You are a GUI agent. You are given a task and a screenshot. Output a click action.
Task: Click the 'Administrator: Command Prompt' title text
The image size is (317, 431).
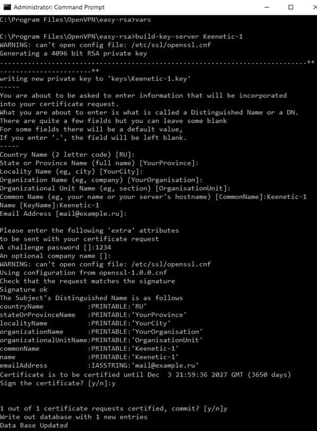click(x=59, y=7)
